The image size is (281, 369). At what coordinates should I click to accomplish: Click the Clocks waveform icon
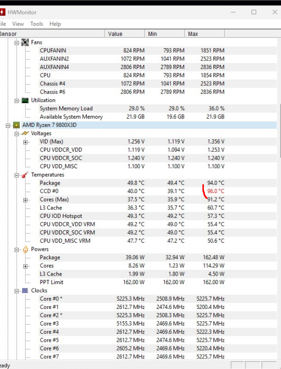[25, 291]
